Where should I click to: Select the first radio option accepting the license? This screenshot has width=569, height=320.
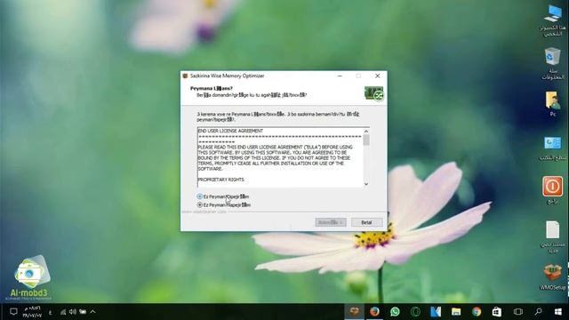(199, 196)
